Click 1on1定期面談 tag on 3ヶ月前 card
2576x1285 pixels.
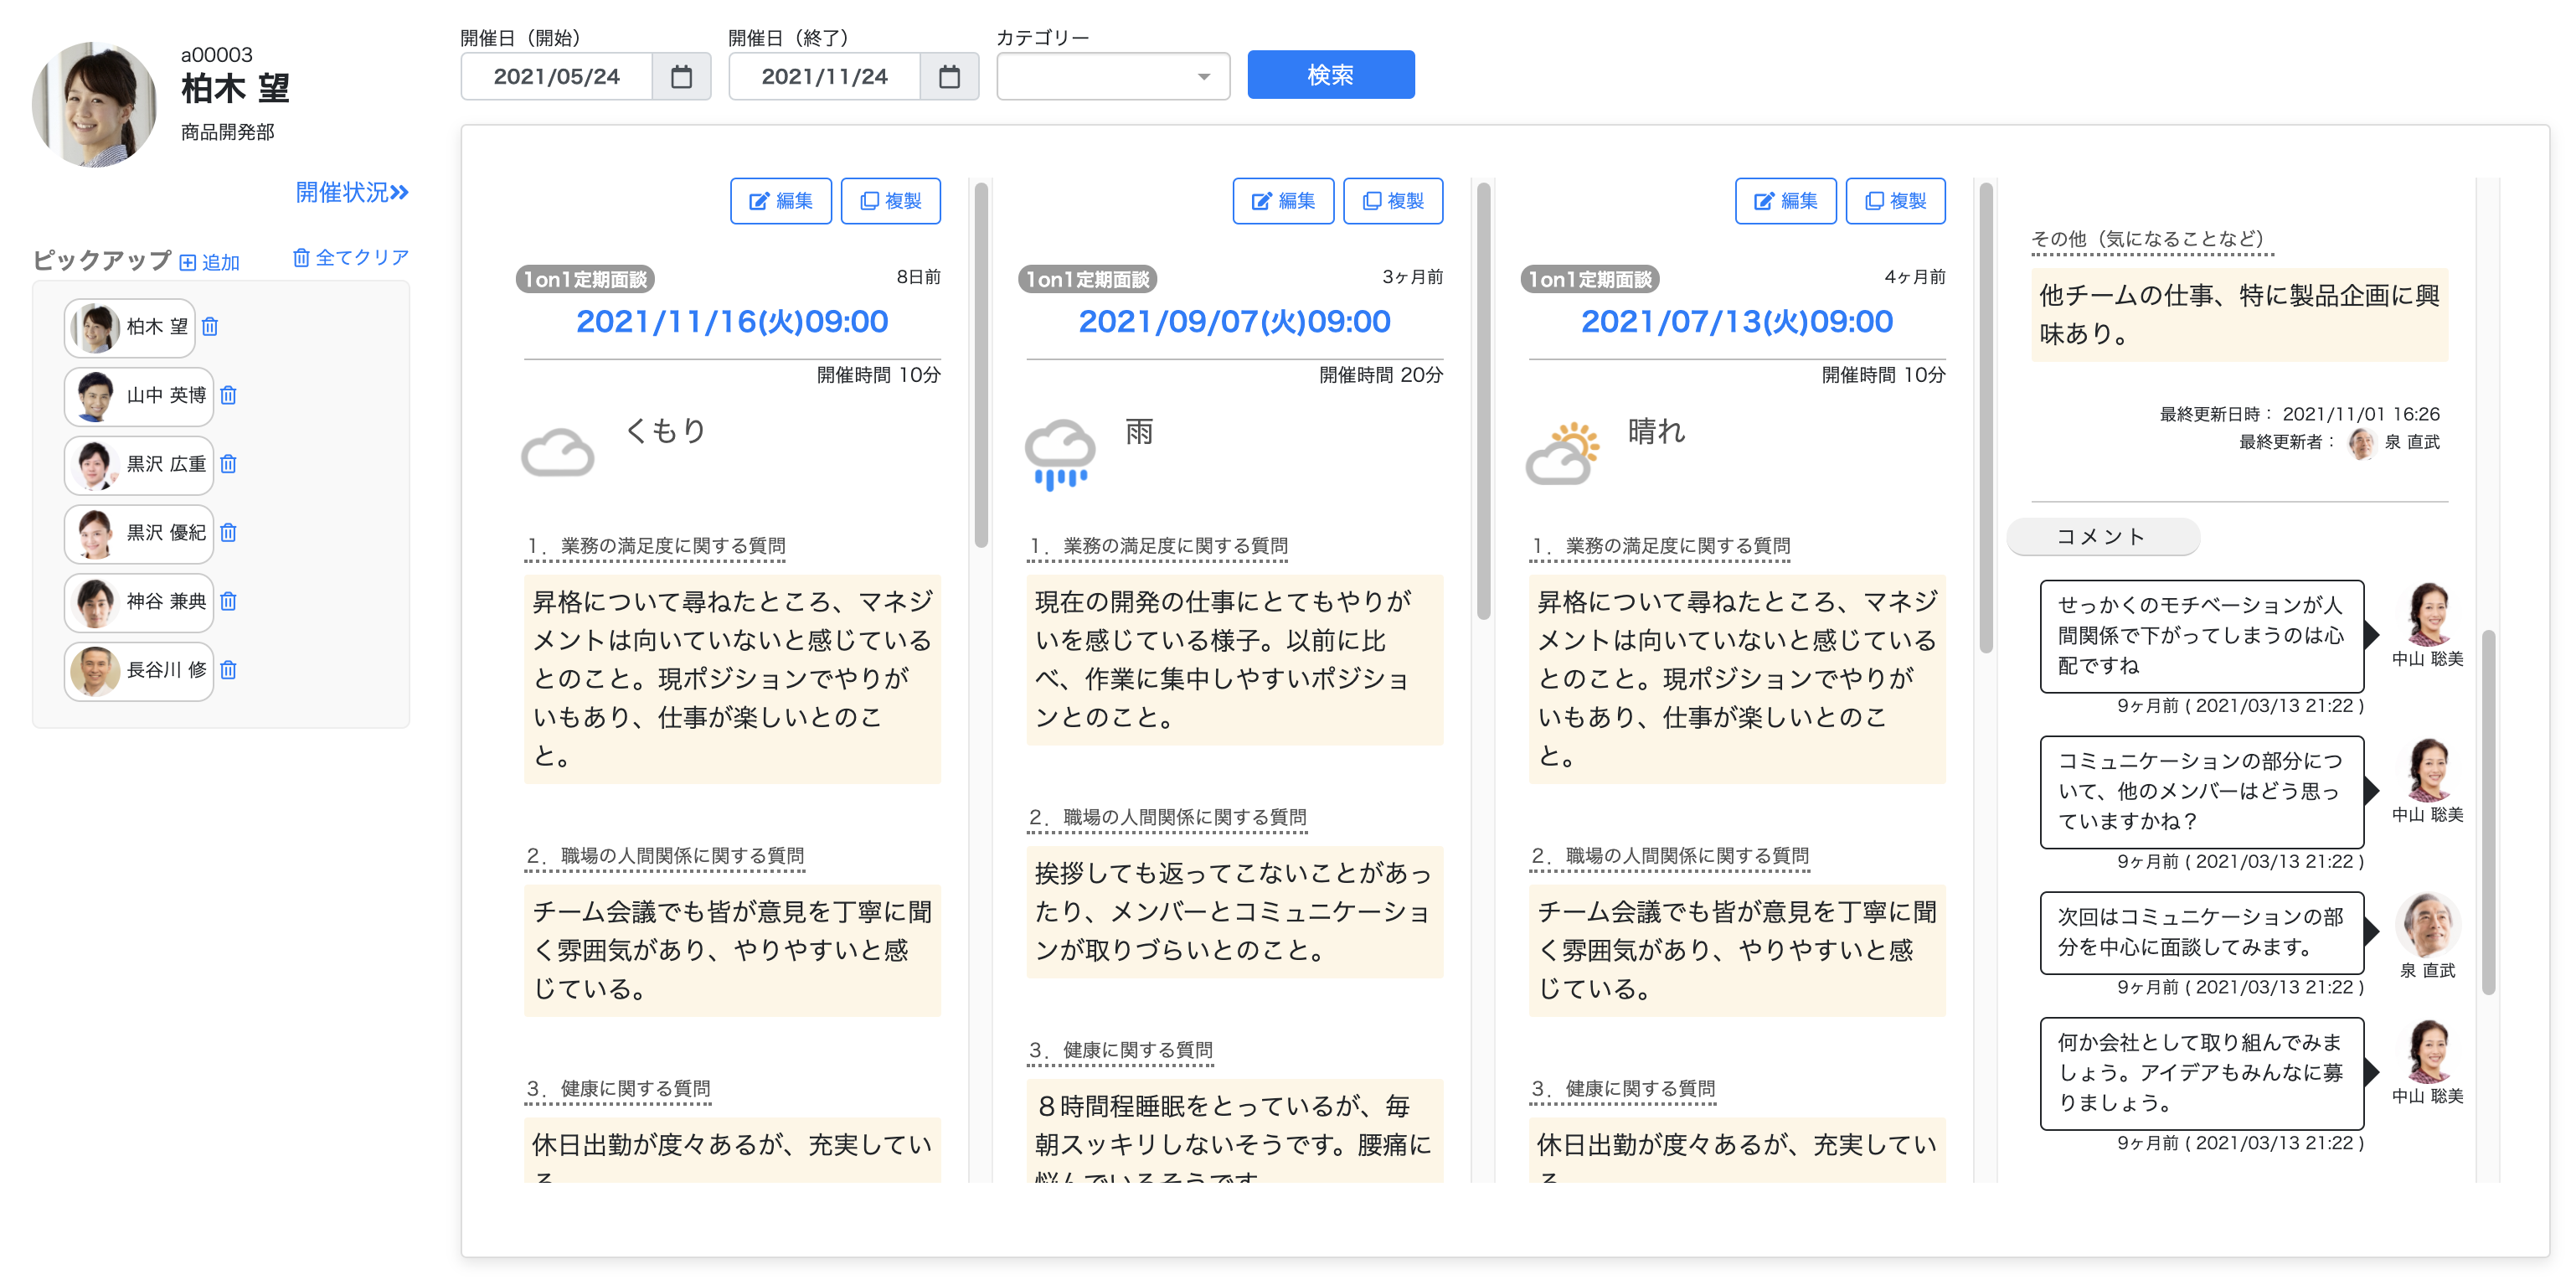[x=1088, y=279]
